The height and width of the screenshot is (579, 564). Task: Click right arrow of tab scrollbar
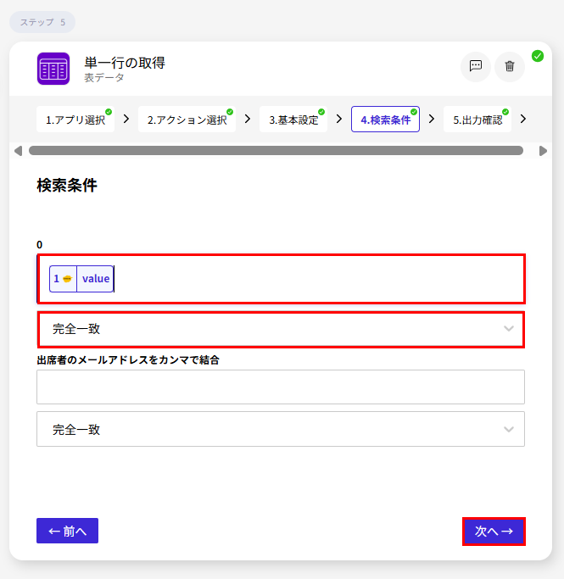pyautogui.click(x=543, y=151)
